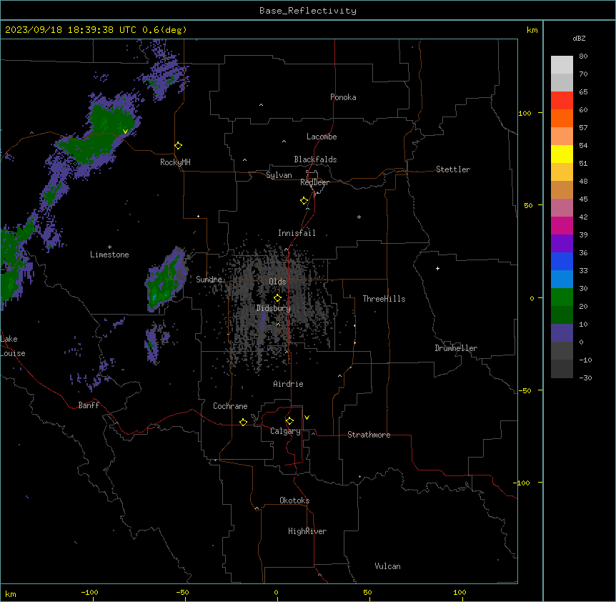Select the yellow 54 dBZ legend color
Viewport: 616px width, 602px height.
pyautogui.click(x=562, y=154)
